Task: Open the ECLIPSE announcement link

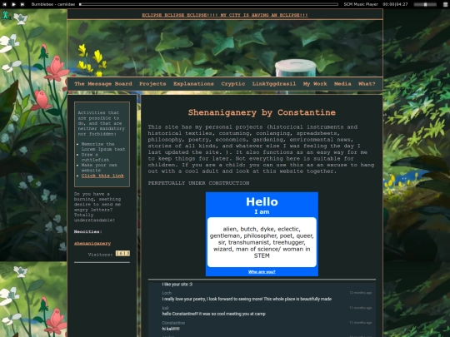Action: (225, 15)
